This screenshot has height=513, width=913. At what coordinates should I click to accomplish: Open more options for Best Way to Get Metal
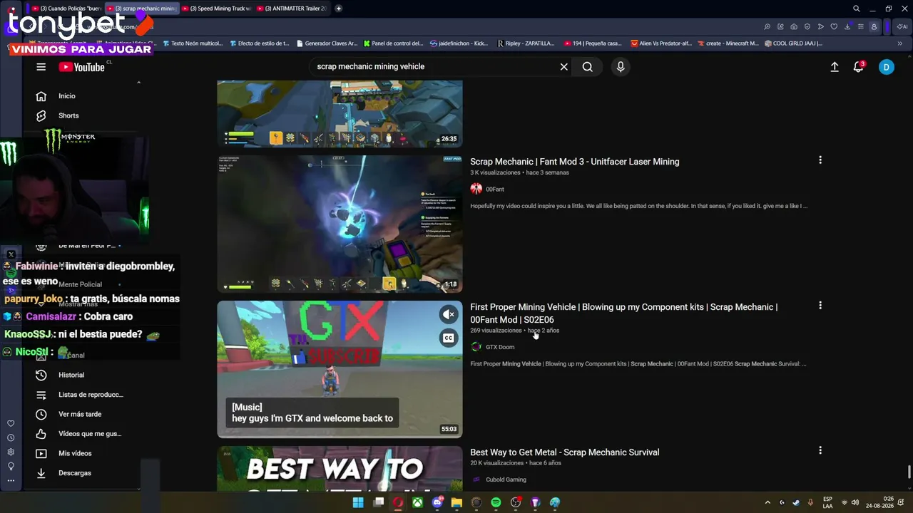[820, 450]
